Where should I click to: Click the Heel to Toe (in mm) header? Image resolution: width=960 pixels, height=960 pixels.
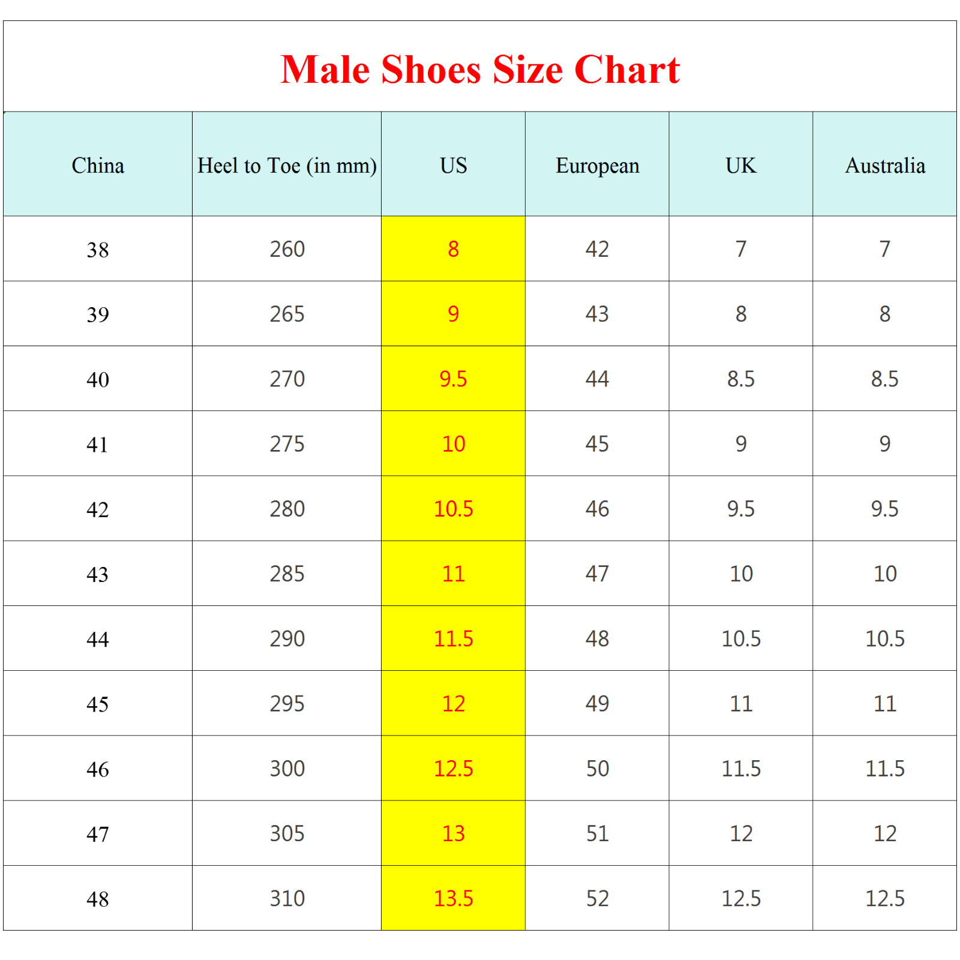[287, 164]
